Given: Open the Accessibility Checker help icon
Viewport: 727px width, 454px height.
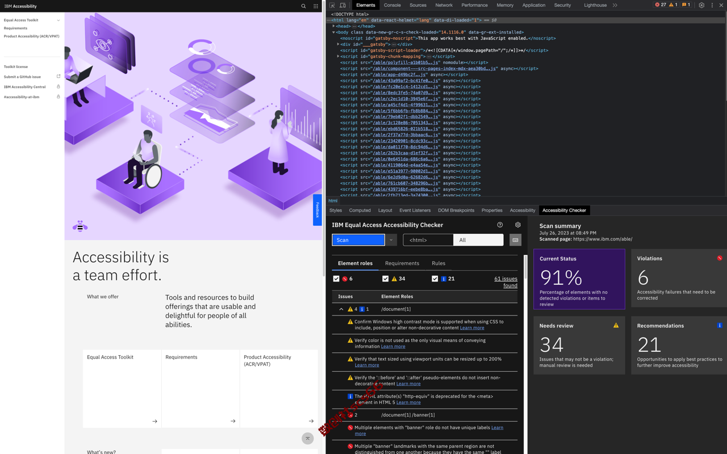Looking at the screenshot, I should pos(500,225).
